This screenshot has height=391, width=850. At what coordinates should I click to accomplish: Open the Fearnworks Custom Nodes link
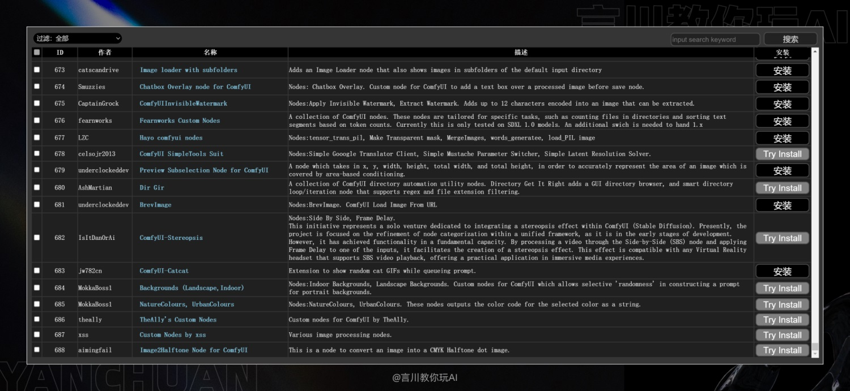[180, 121]
